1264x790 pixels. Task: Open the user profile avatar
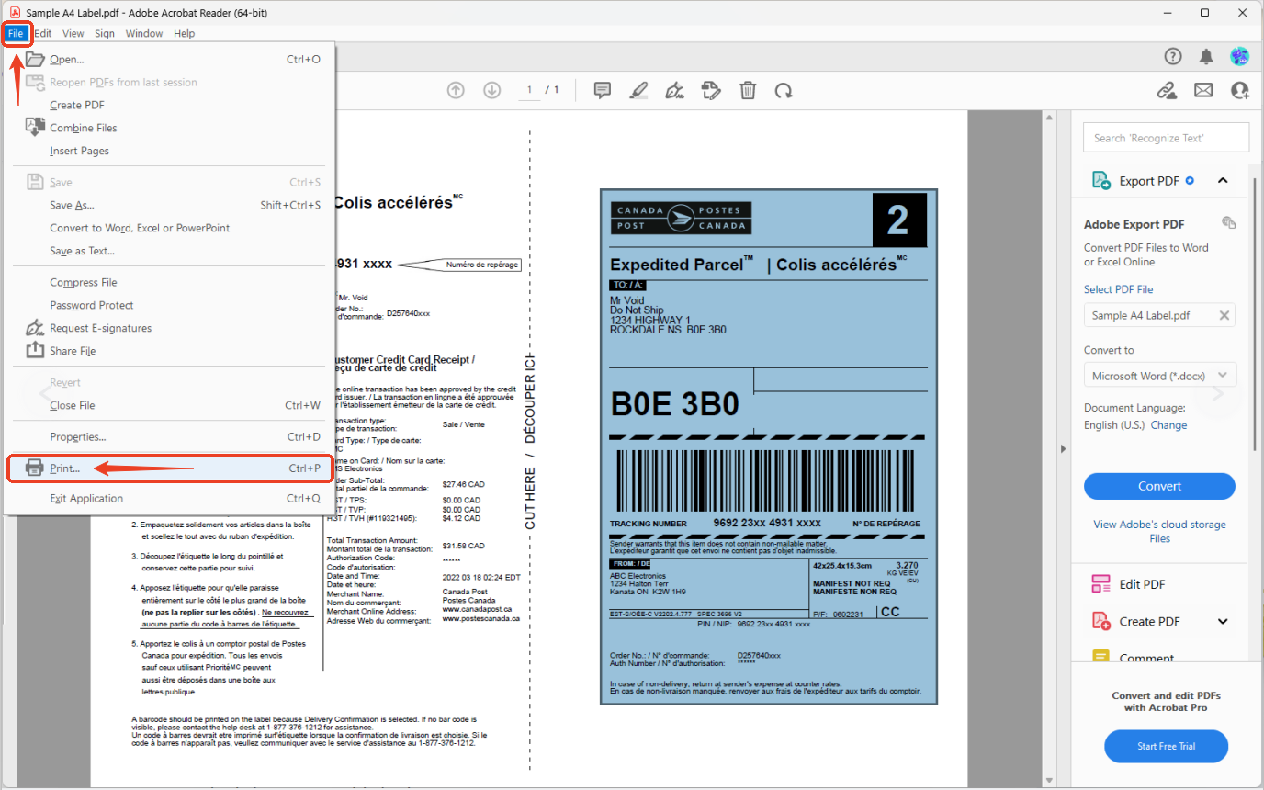click(x=1240, y=56)
